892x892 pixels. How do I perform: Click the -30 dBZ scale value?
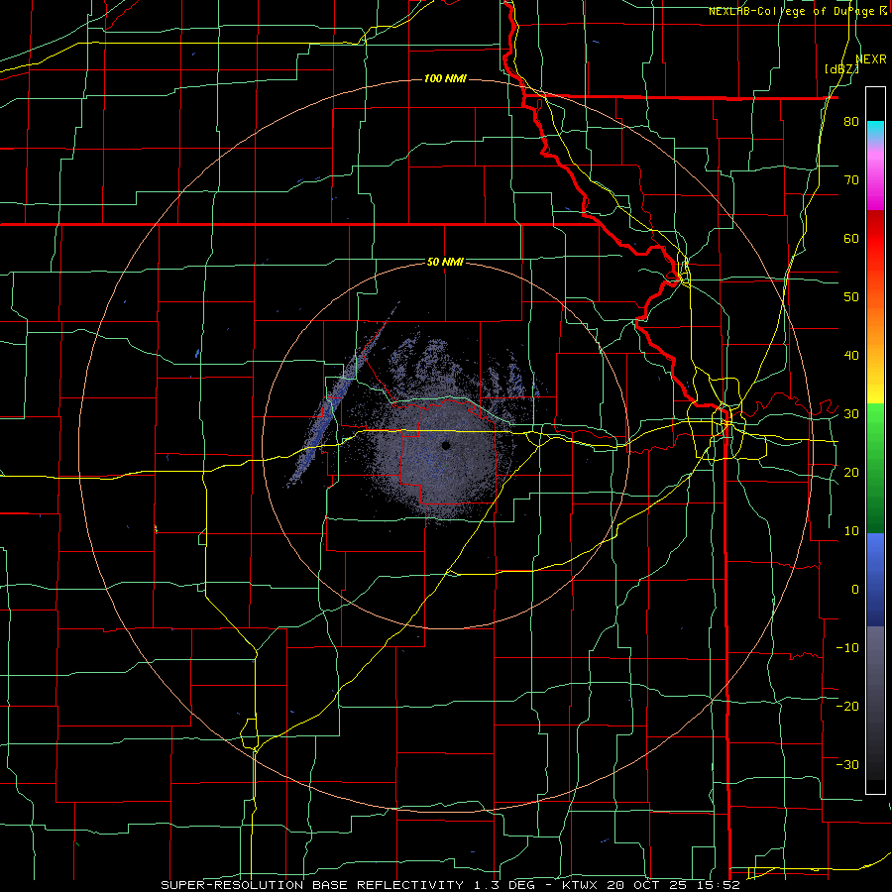coord(847,764)
